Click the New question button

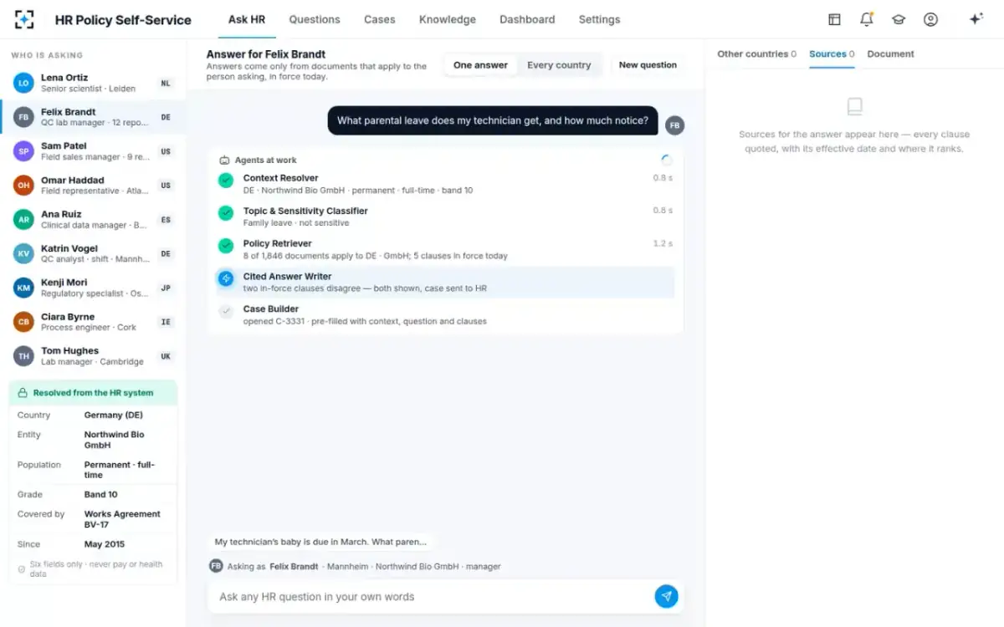point(648,65)
